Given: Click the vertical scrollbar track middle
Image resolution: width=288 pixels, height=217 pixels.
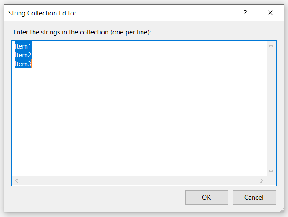Looking at the screenshot, I should tap(271, 108).
